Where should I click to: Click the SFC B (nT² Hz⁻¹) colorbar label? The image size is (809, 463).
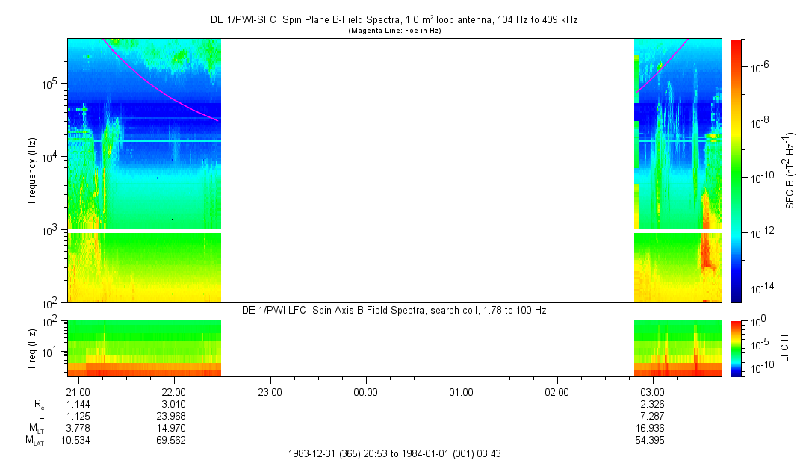tap(789, 170)
